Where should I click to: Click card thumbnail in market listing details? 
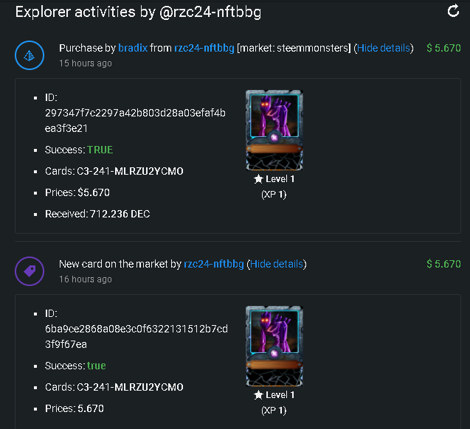pos(274,346)
